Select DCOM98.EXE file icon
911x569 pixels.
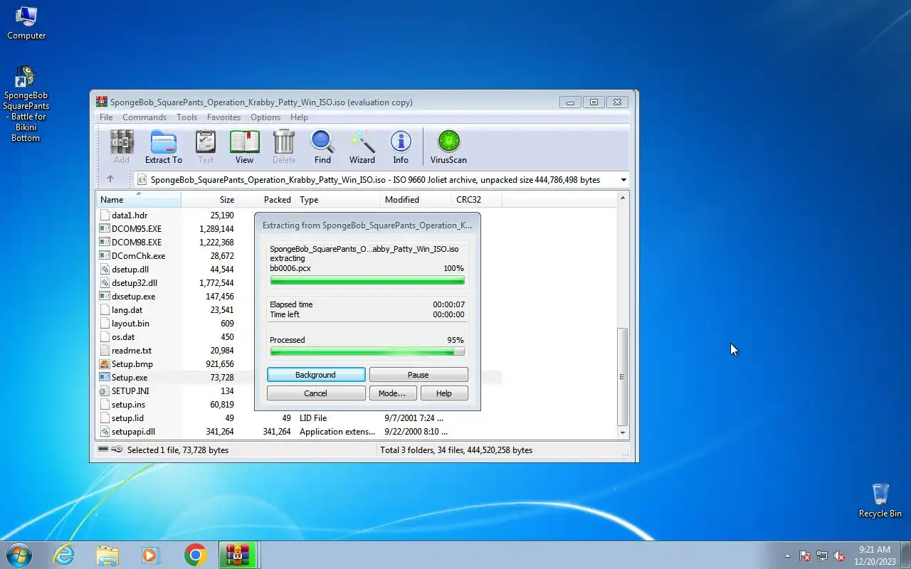click(x=105, y=242)
